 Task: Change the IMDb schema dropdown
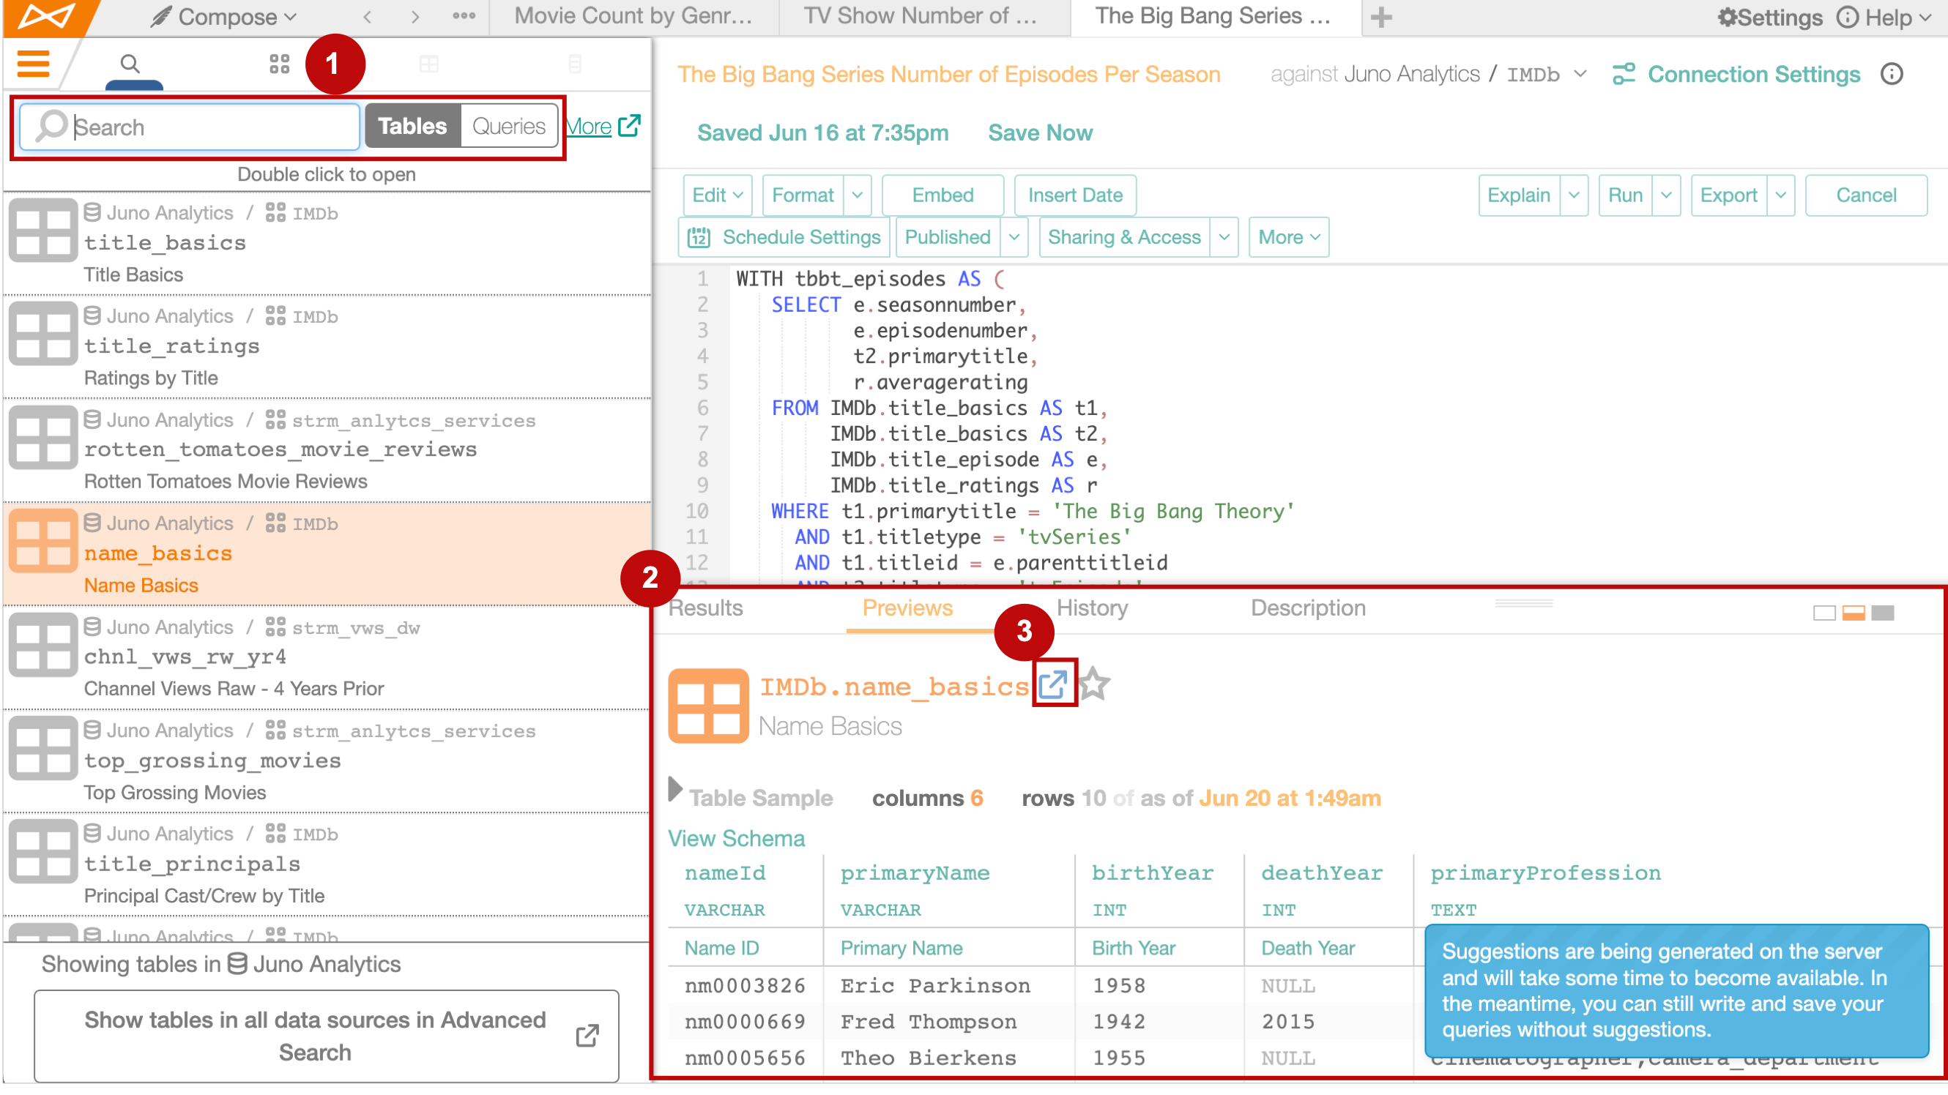tap(1546, 74)
